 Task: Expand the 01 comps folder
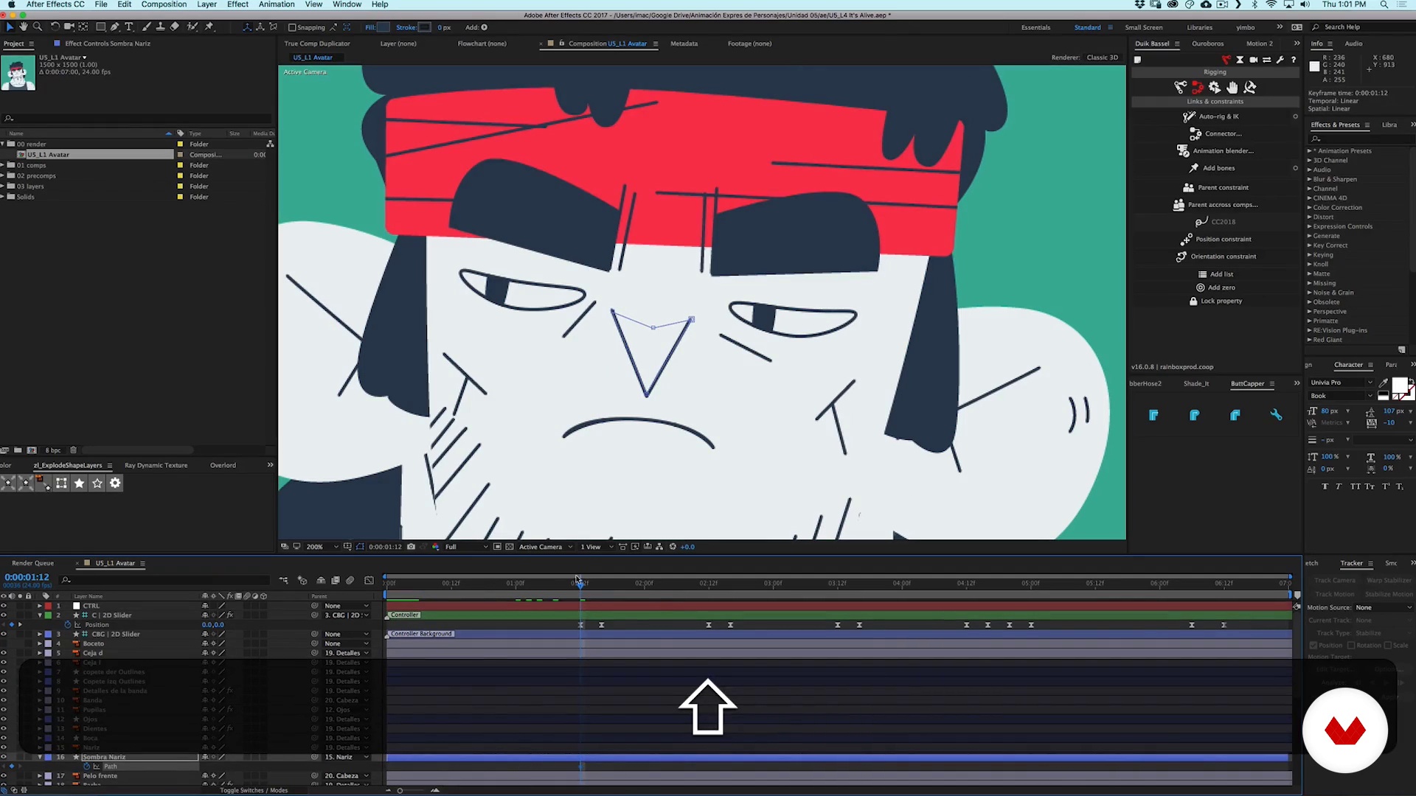[3, 165]
